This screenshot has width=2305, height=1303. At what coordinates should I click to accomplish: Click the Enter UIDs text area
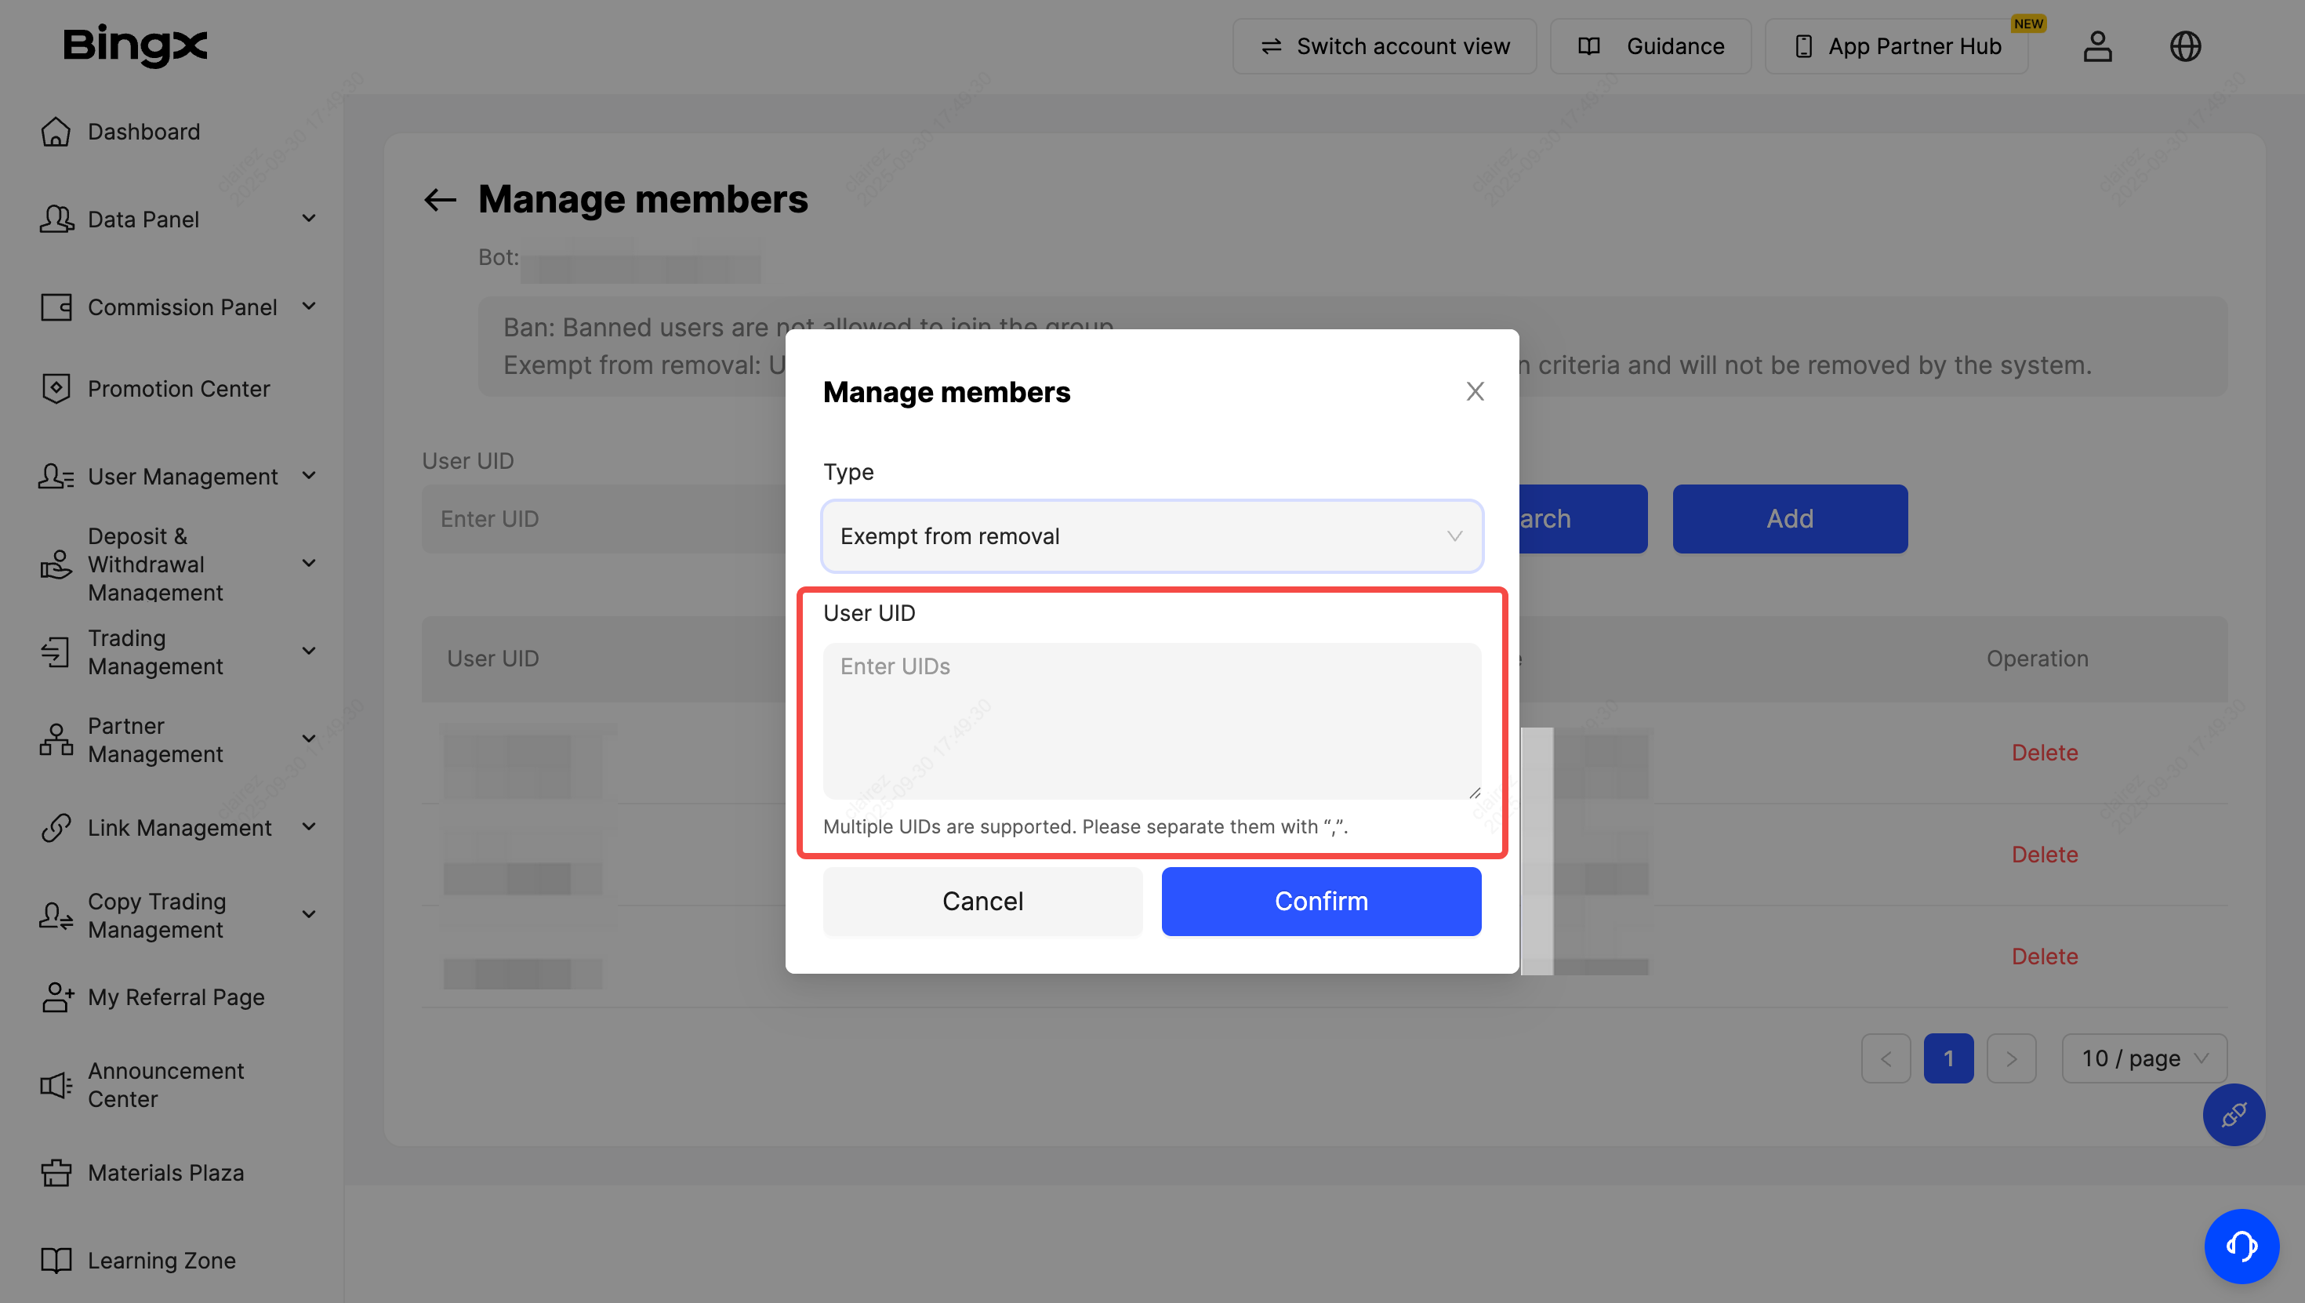[x=1152, y=720]
